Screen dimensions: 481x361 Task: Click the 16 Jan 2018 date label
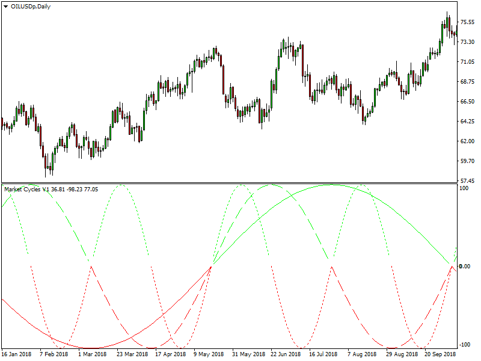[x=16, y=354]
